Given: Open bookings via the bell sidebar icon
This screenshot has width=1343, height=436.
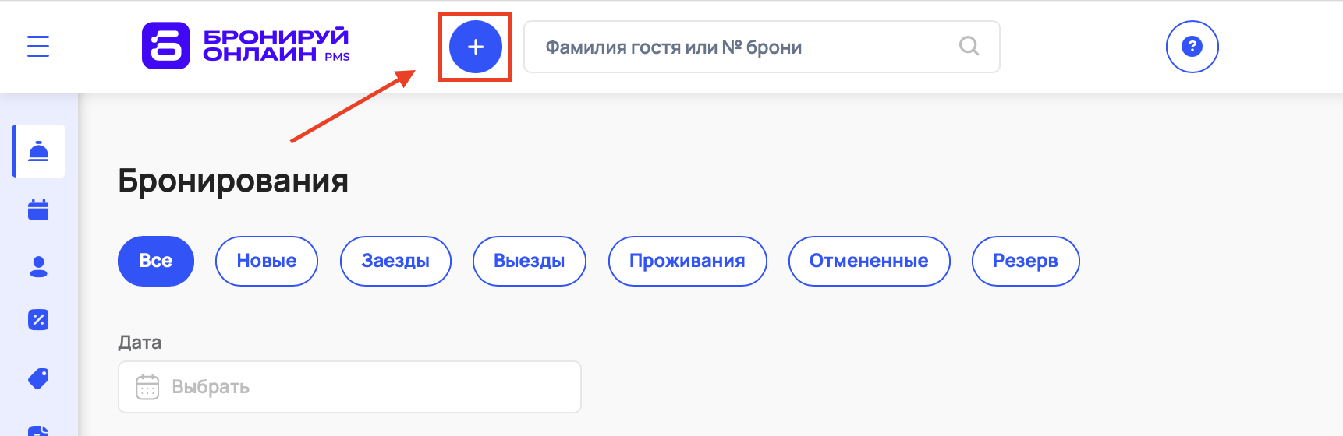Looking at the screenshot, I should (x=38, y=151).
